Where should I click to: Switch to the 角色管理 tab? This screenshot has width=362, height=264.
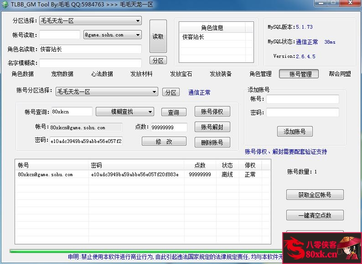[260, 74]
